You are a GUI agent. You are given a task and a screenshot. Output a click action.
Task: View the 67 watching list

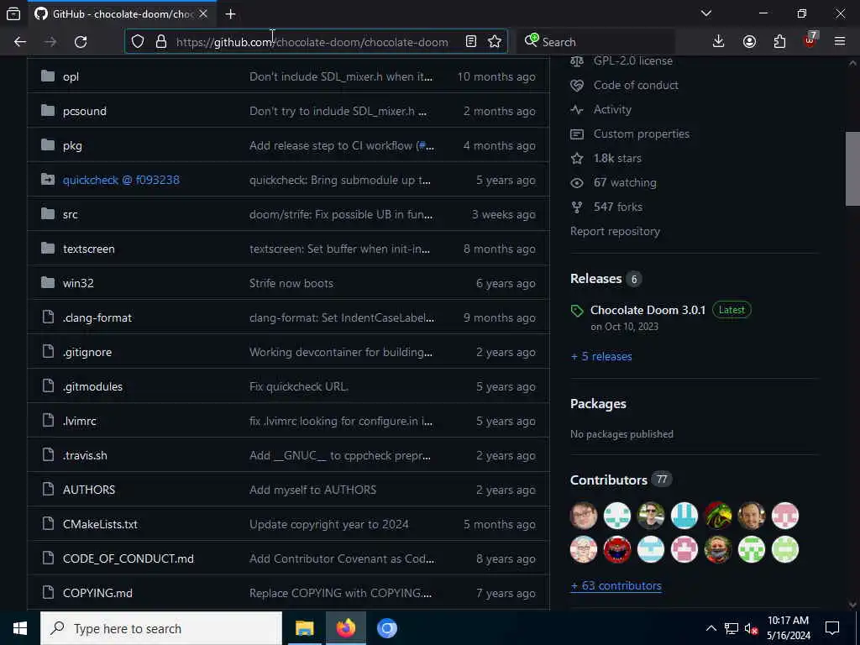[625, 182]
